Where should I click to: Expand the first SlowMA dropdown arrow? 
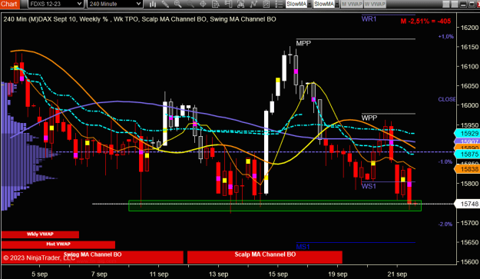[x=310, y=4]
